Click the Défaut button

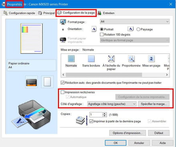point(159,133)
